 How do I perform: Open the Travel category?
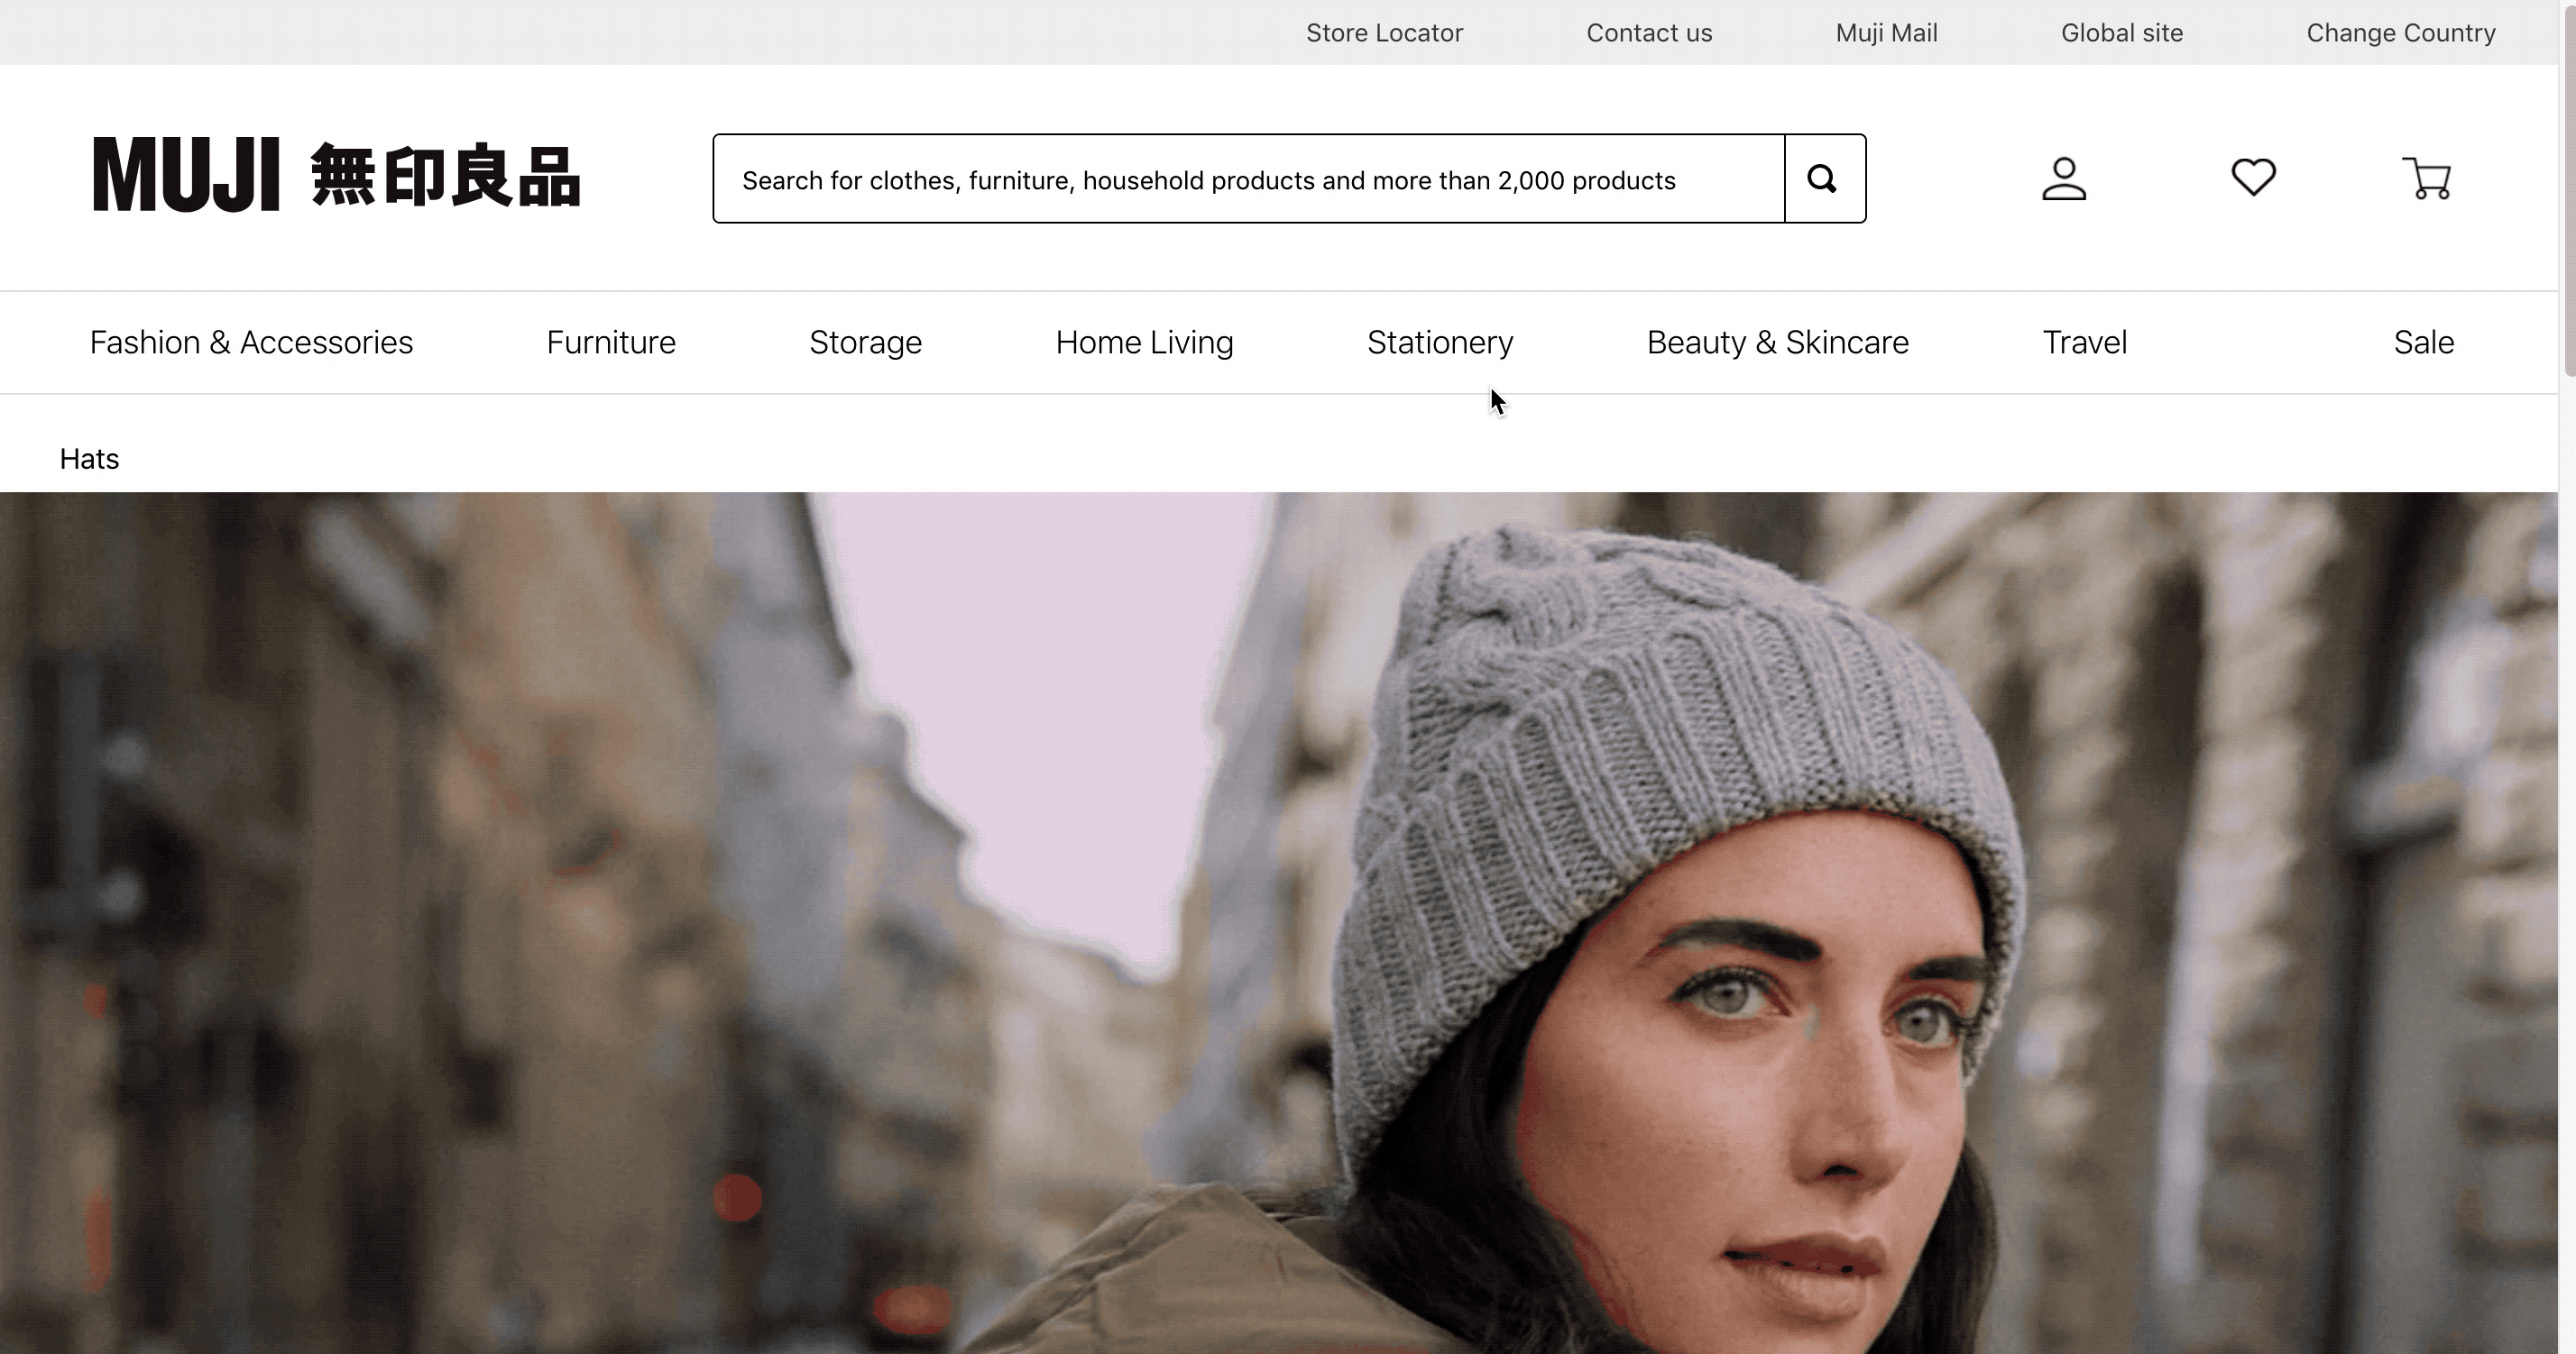point(2084,343)
